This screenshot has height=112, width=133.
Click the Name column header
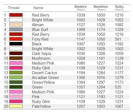pyautogui.click(x=38, y=8)
